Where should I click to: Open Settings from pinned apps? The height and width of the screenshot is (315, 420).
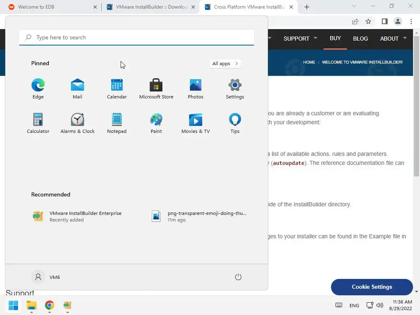pyautogui.click(x=235, y=89)
